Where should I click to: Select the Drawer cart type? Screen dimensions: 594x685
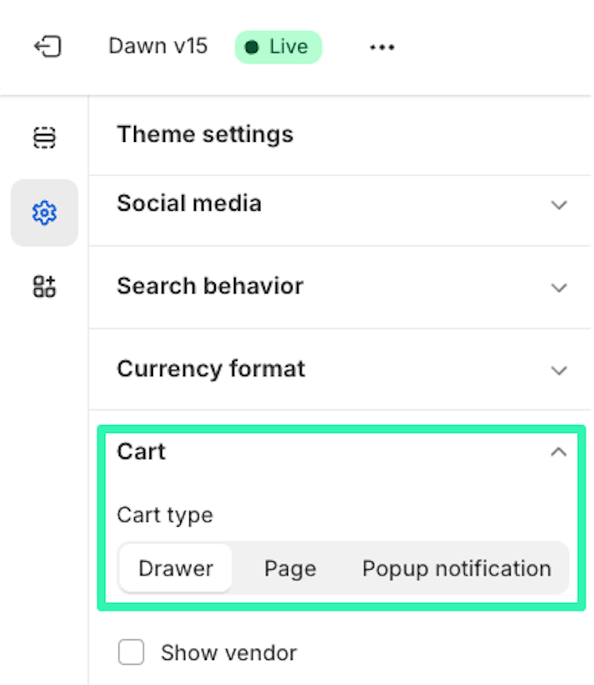[x=175, y=568]
